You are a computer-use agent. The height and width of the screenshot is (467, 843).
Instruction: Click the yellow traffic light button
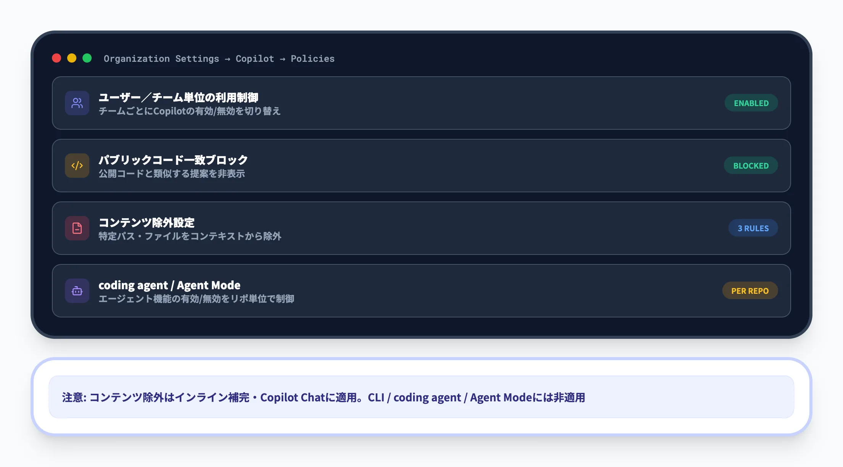tap(73, 58)
